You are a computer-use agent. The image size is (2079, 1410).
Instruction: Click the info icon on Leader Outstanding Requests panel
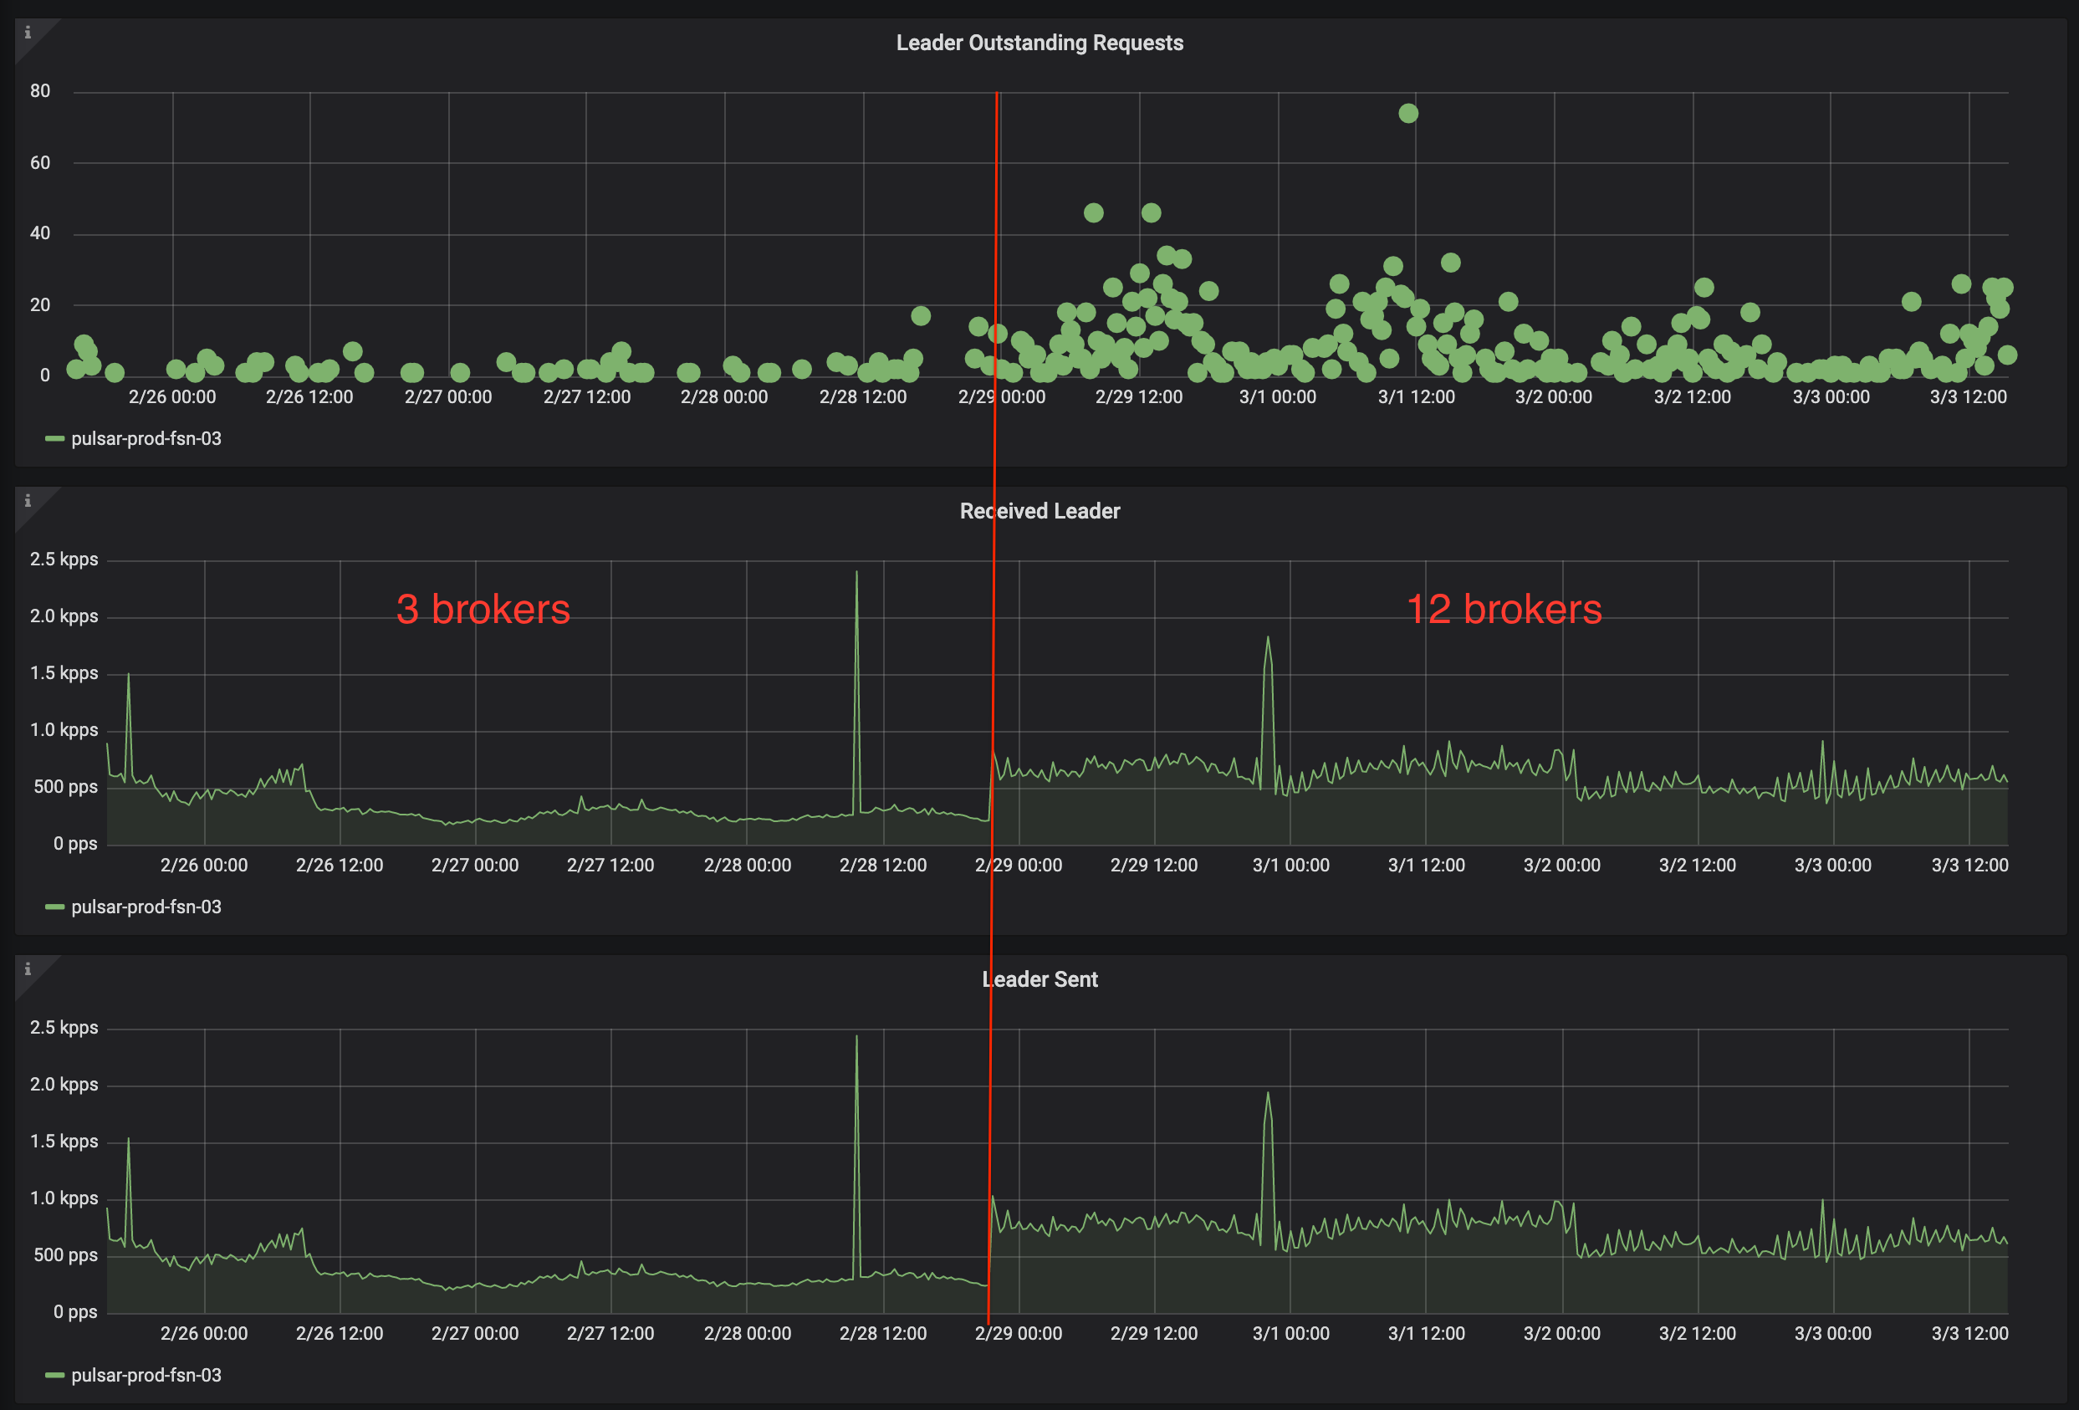tap(28, 33)
